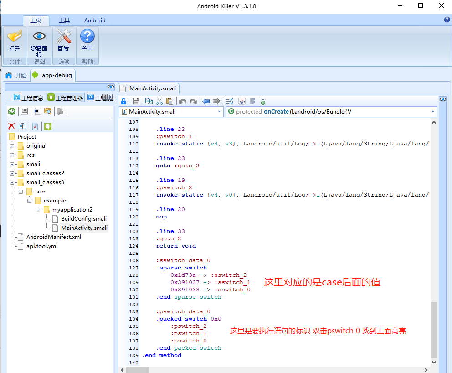The image size is (452, 373).
Task: Select MainActivity.smali in project tree
Action: click(x=84, y=228)
